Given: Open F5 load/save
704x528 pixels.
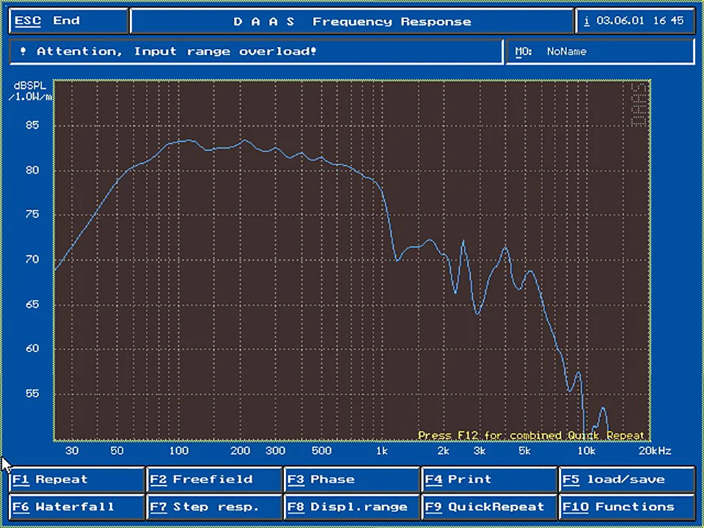Looking at the screenshot, I should click(x=627, y=480).
